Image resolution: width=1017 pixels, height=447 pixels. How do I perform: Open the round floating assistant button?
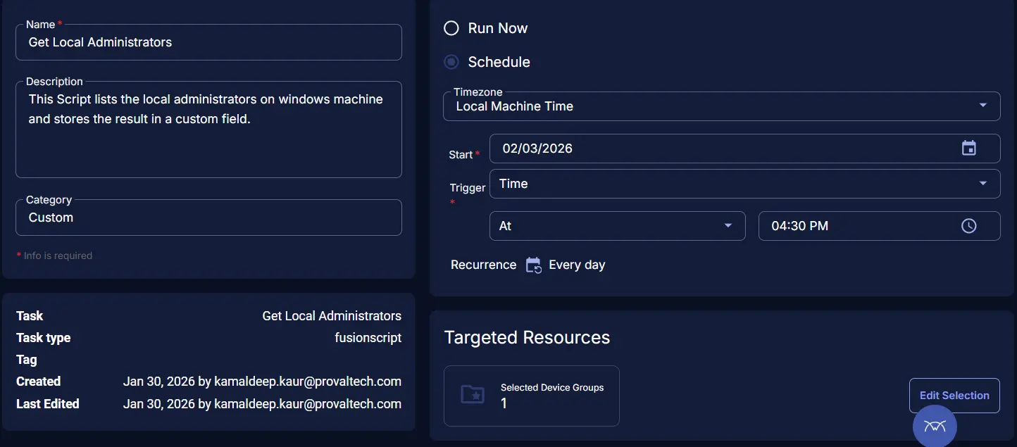[x=934, y=425]
